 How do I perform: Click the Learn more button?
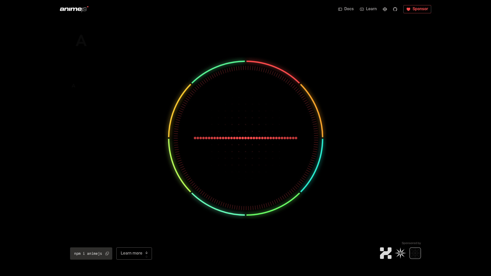click(134, 253)
